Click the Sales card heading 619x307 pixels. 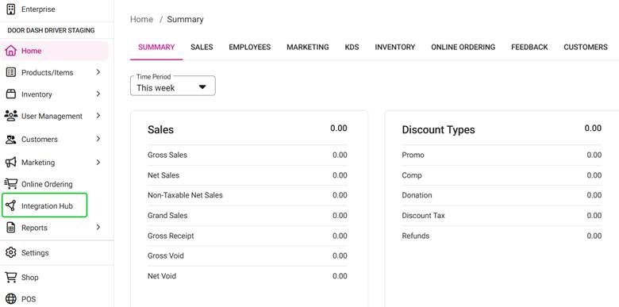pos(160,130)
